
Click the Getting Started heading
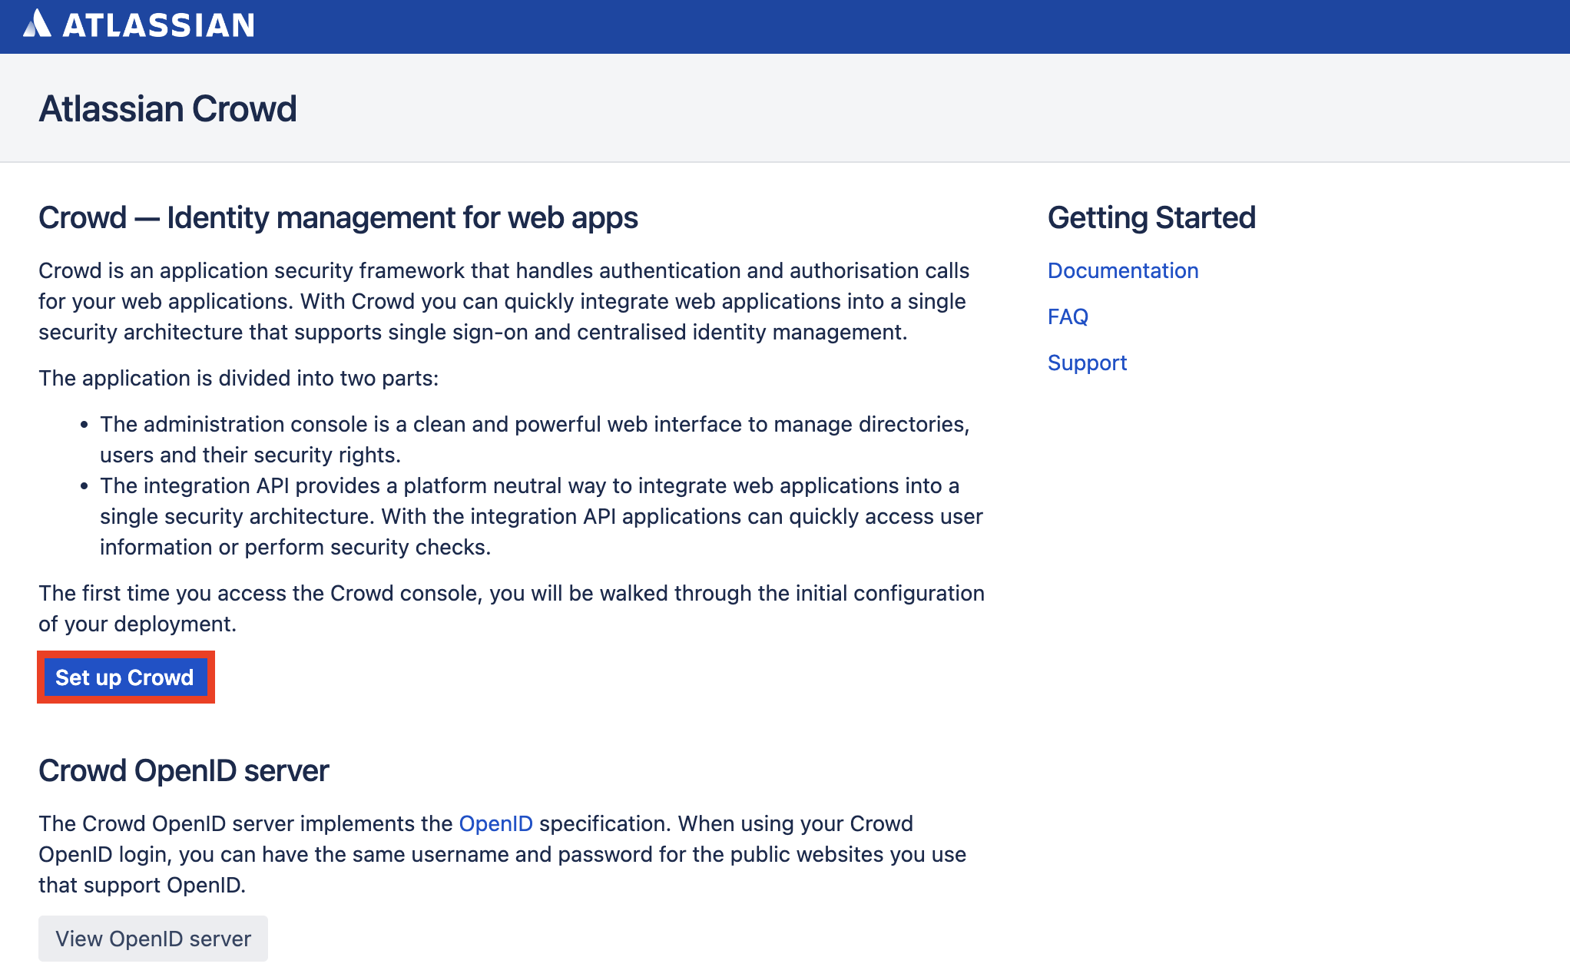(x=1151, y=217)
